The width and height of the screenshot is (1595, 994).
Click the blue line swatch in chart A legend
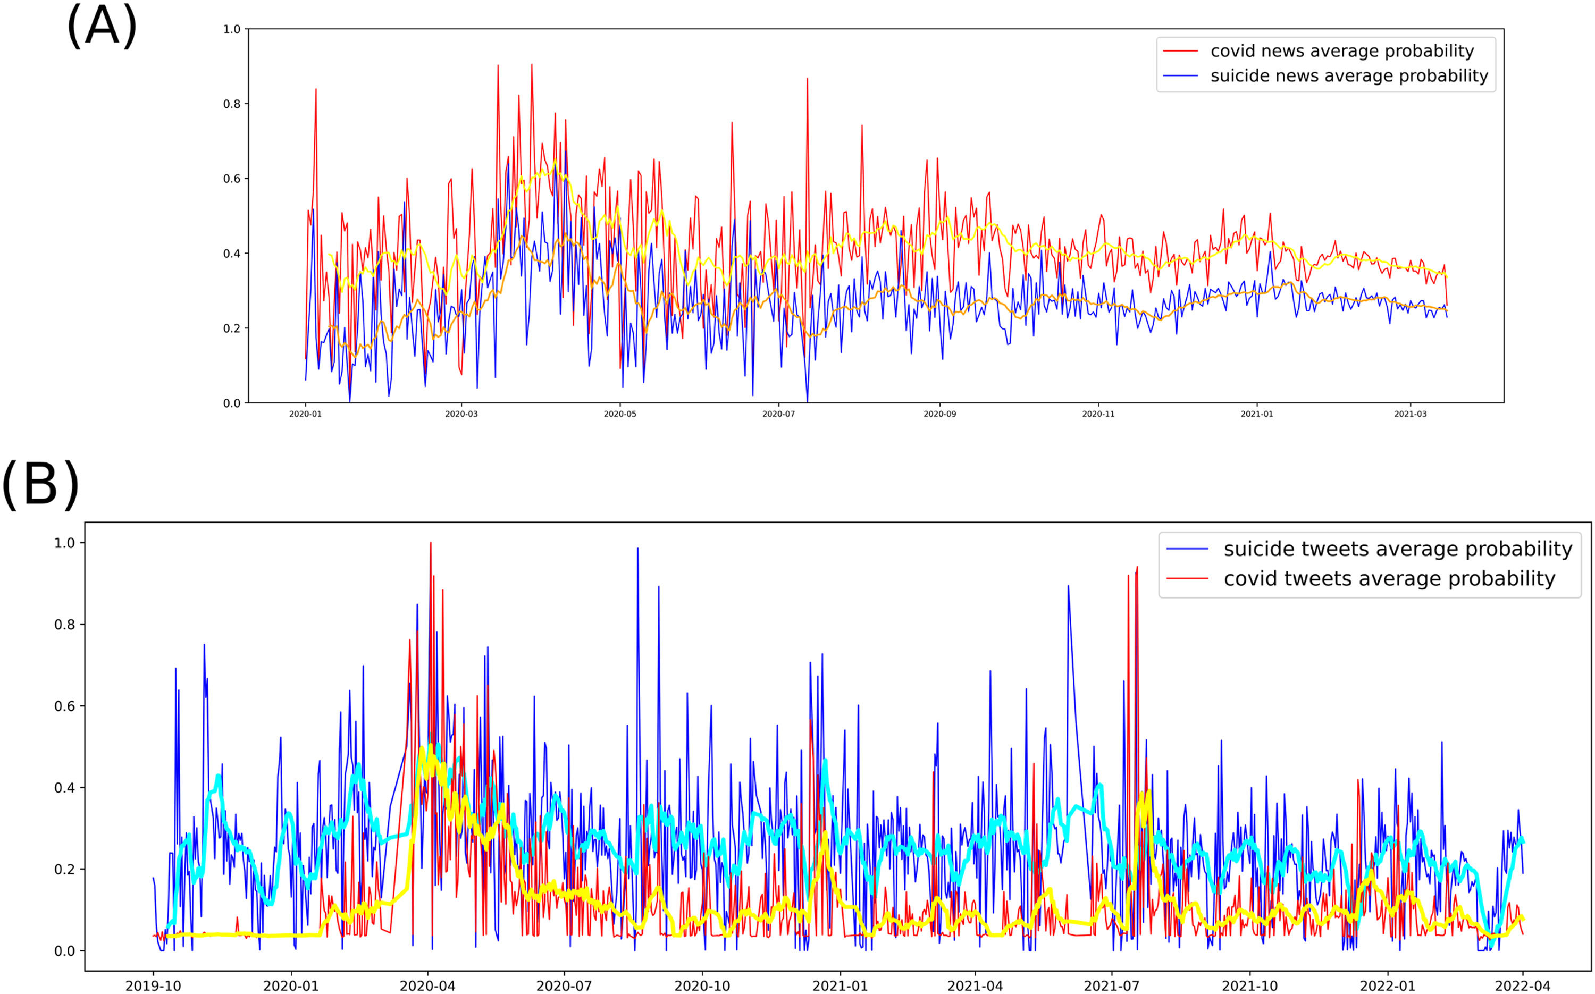(x=1180, y=76)
